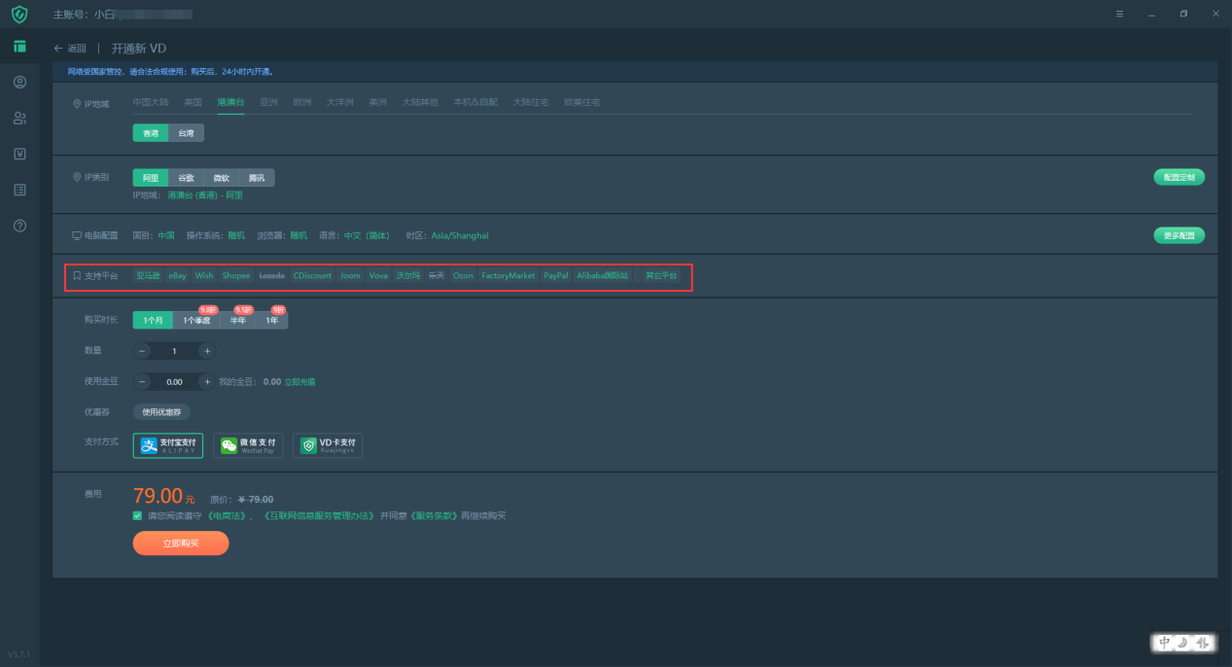Decrease the 使用金豆 amount
Image resolution: width=1232 pixels, height=667 pixels.
[142, 381]
